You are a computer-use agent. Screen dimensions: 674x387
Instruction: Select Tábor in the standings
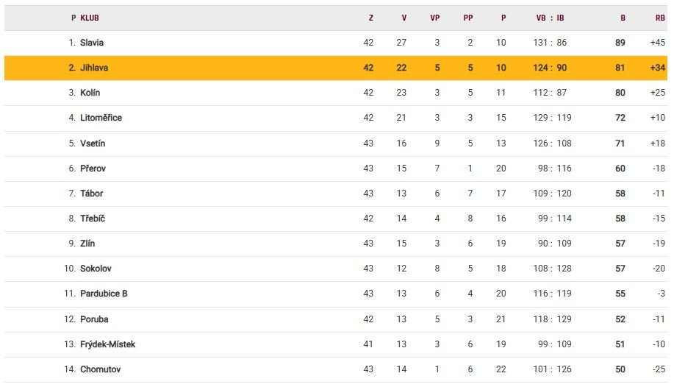[x=92, y=193]
